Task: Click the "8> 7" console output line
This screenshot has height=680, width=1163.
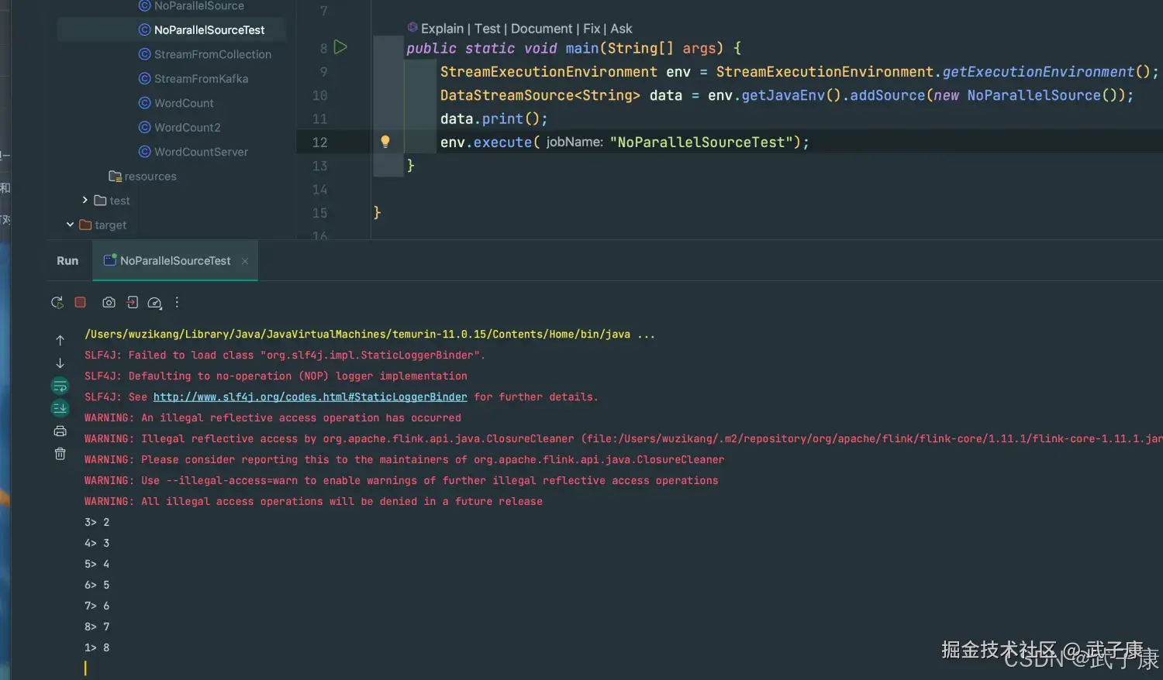Action: tap(97, 627)
